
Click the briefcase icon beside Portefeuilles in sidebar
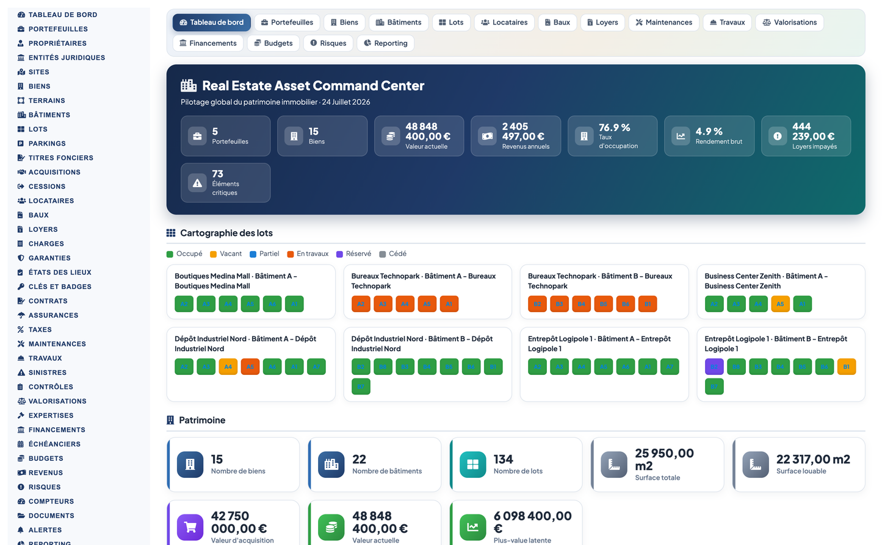[21, 29]
